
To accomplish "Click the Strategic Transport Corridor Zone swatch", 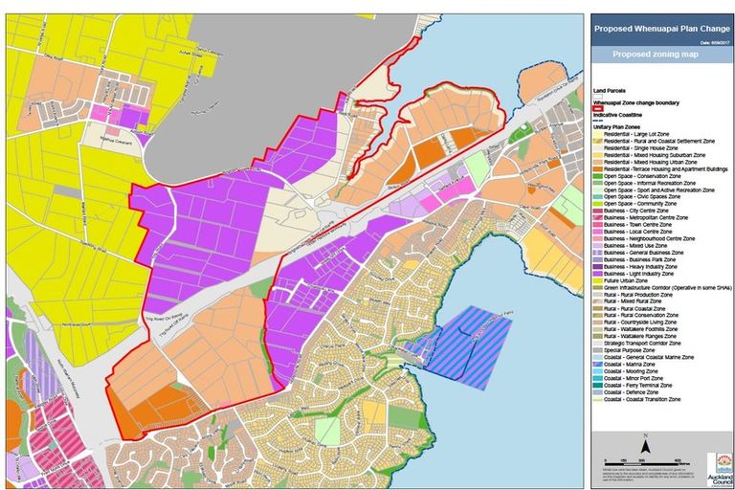I will tap(597, 343).
